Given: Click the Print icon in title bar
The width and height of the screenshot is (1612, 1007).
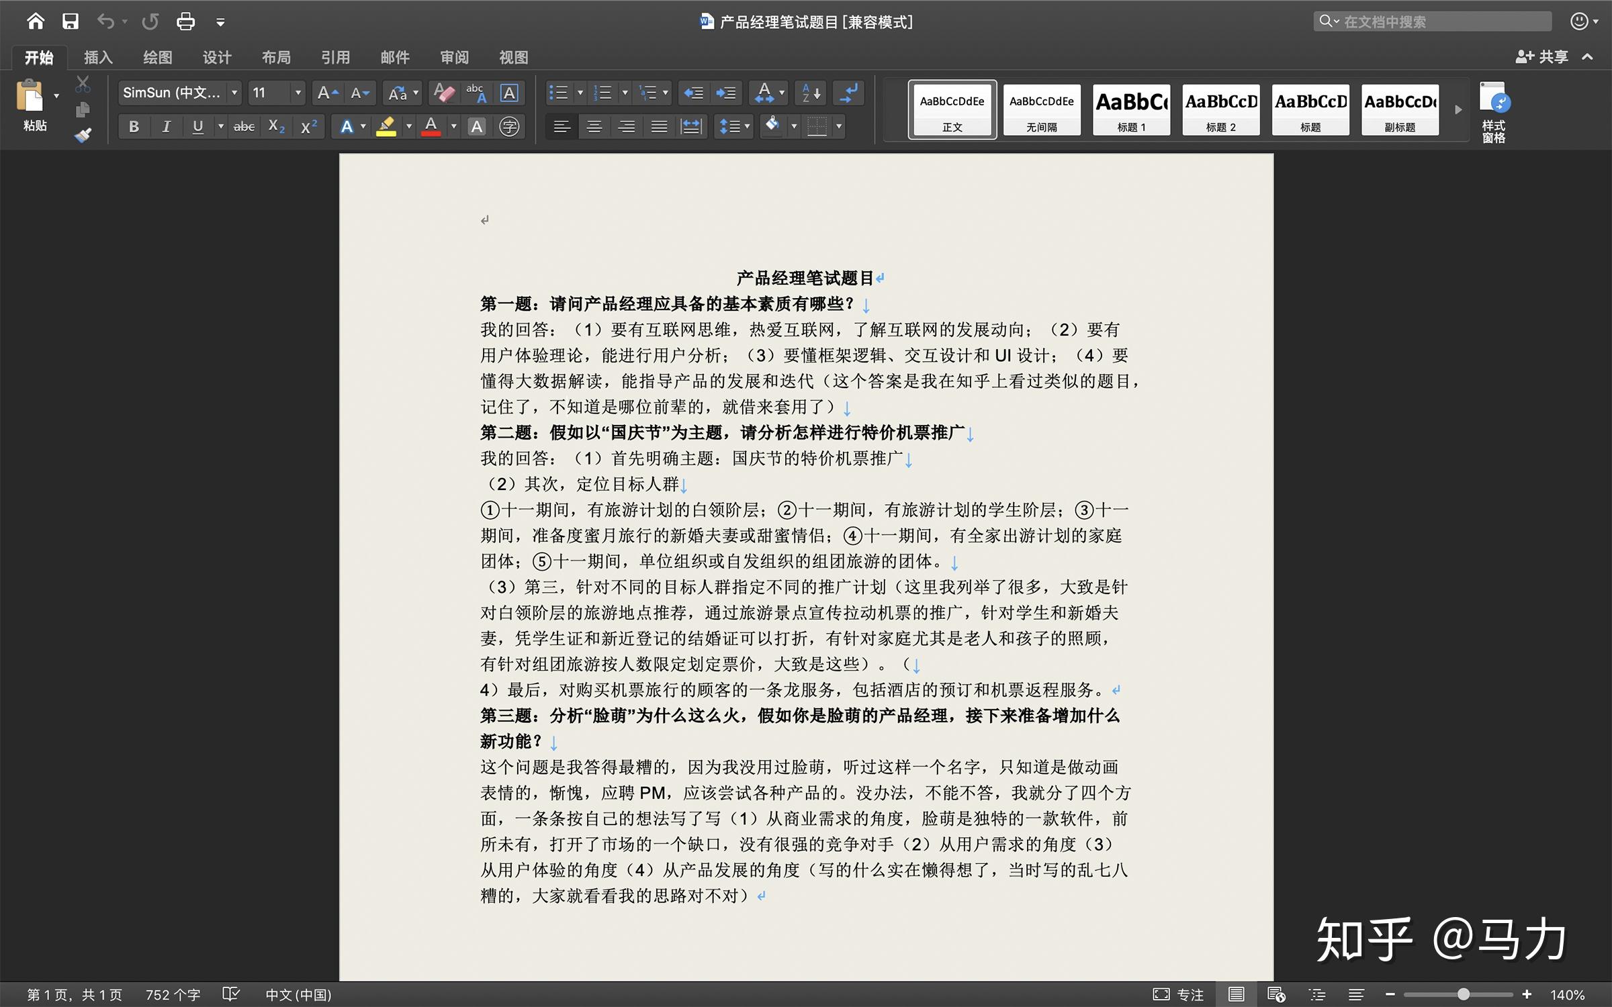Looking at the screenshot, I should pos(185,21).
